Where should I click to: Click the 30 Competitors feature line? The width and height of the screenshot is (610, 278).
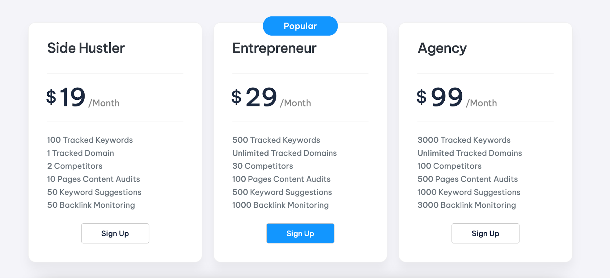[262, 166]
